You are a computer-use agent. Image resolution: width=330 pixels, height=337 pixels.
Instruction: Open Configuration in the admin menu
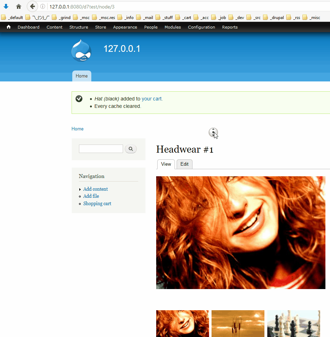point(201,27)
